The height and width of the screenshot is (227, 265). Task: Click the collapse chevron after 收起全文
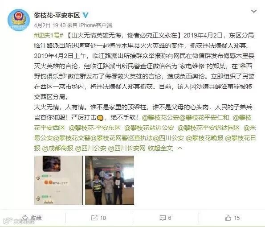point(180,149)
